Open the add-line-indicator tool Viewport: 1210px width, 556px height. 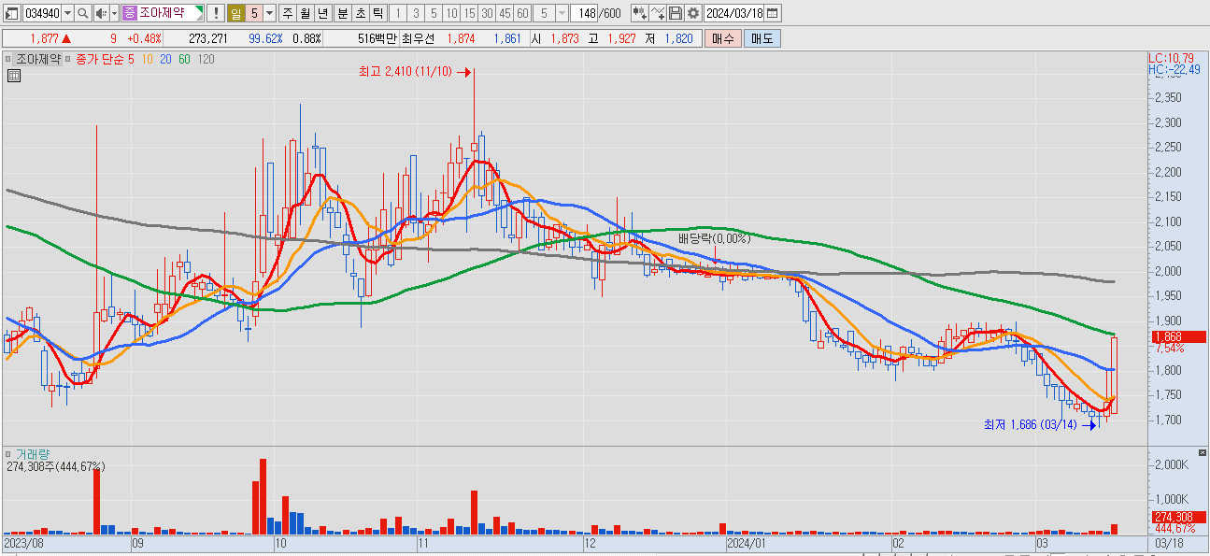click(658, 13)
